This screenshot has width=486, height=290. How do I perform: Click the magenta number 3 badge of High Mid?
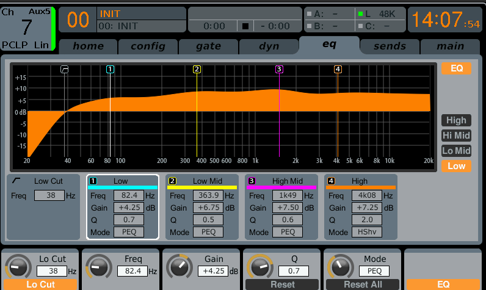click(252, 181)
